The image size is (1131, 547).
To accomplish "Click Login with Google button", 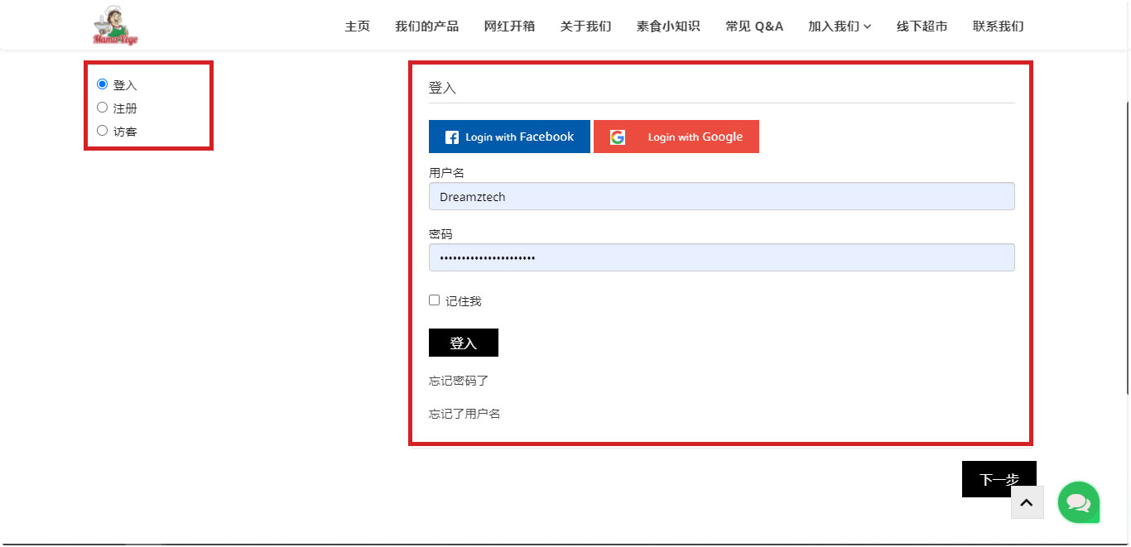I will pos(676,137).
